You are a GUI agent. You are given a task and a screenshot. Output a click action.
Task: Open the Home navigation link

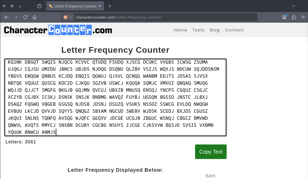click(x=180, y=30)
